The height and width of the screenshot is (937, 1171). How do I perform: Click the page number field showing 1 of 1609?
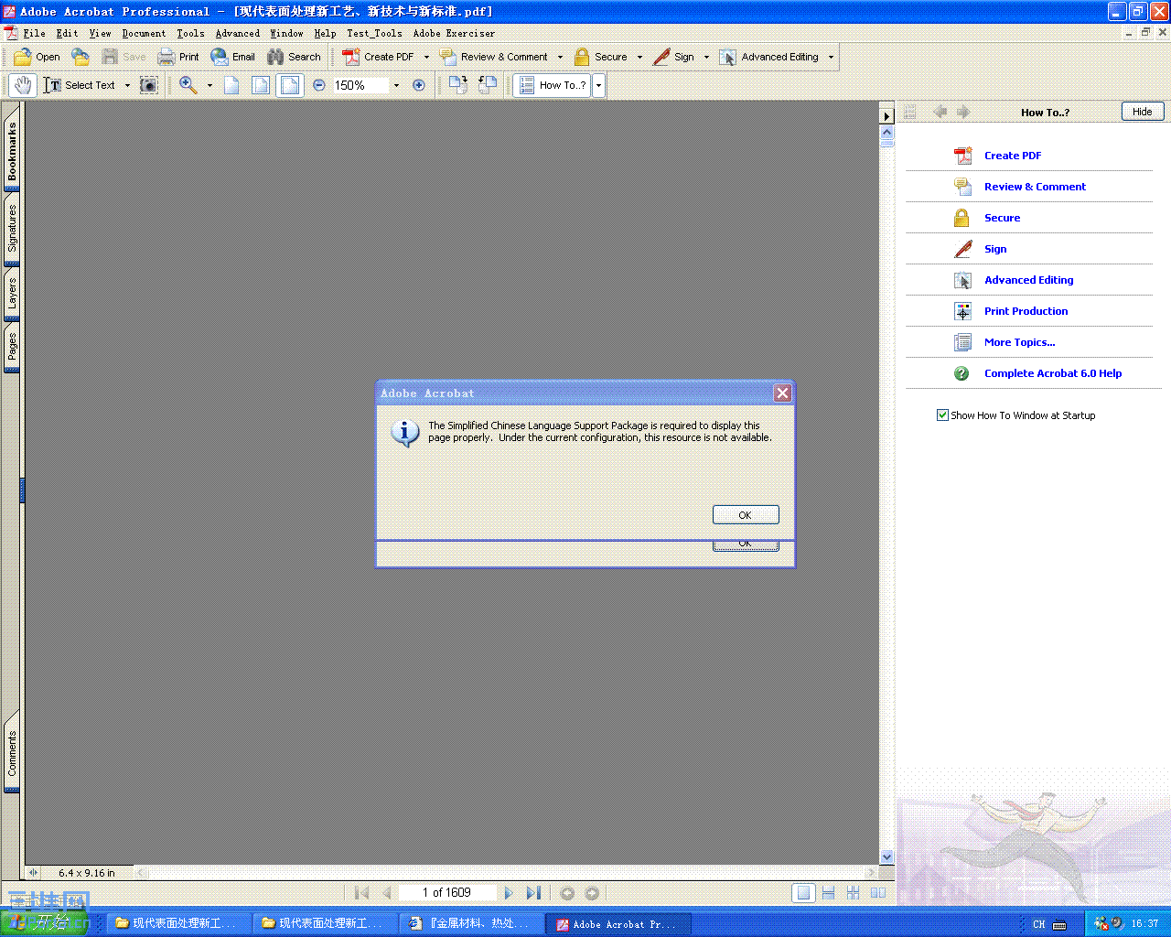(x=446, y=893)
